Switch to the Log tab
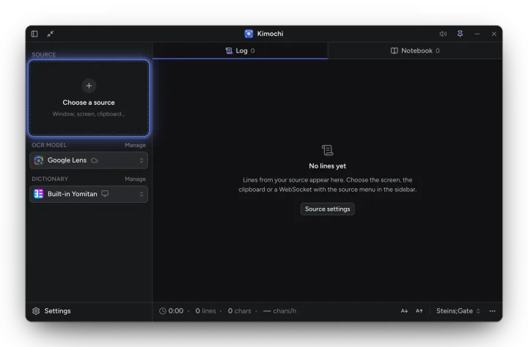The image size is (528, 347). pyautogui.click(x=240, y=51)
